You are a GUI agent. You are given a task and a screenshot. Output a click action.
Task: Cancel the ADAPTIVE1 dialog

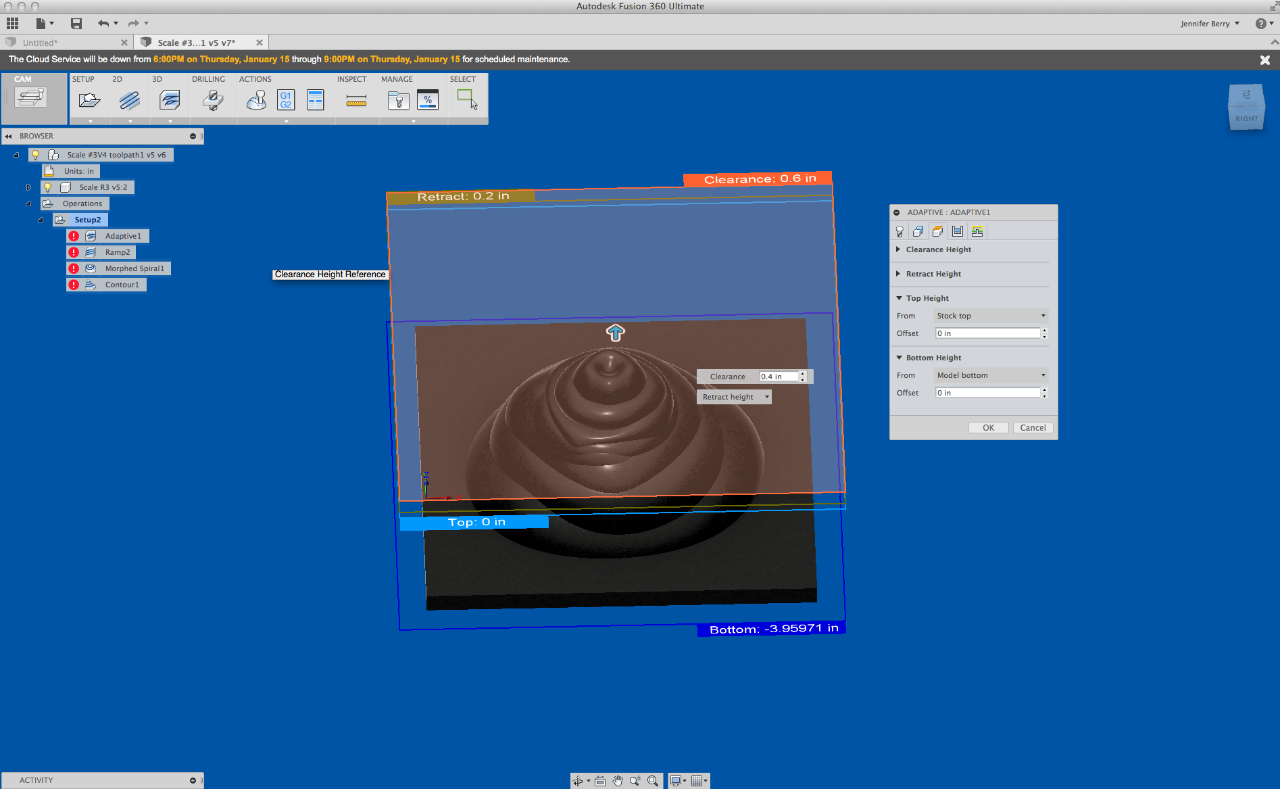click(x=1032, y=427)
